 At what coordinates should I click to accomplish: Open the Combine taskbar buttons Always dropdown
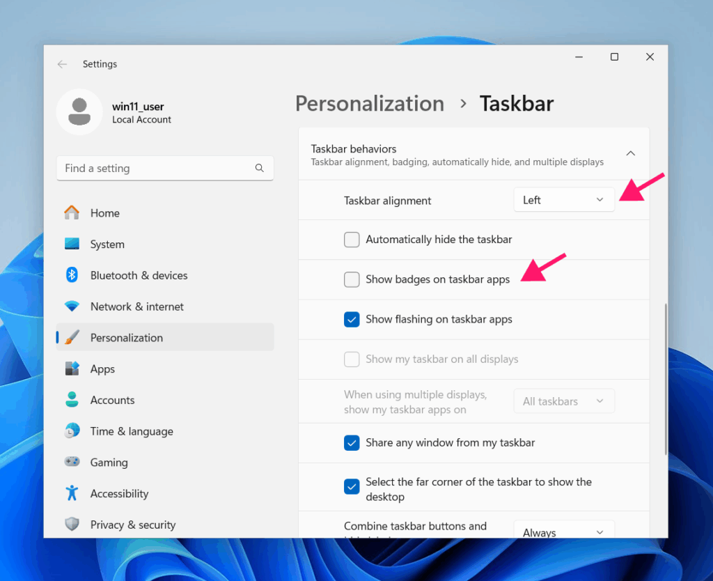tap(564, 529)
